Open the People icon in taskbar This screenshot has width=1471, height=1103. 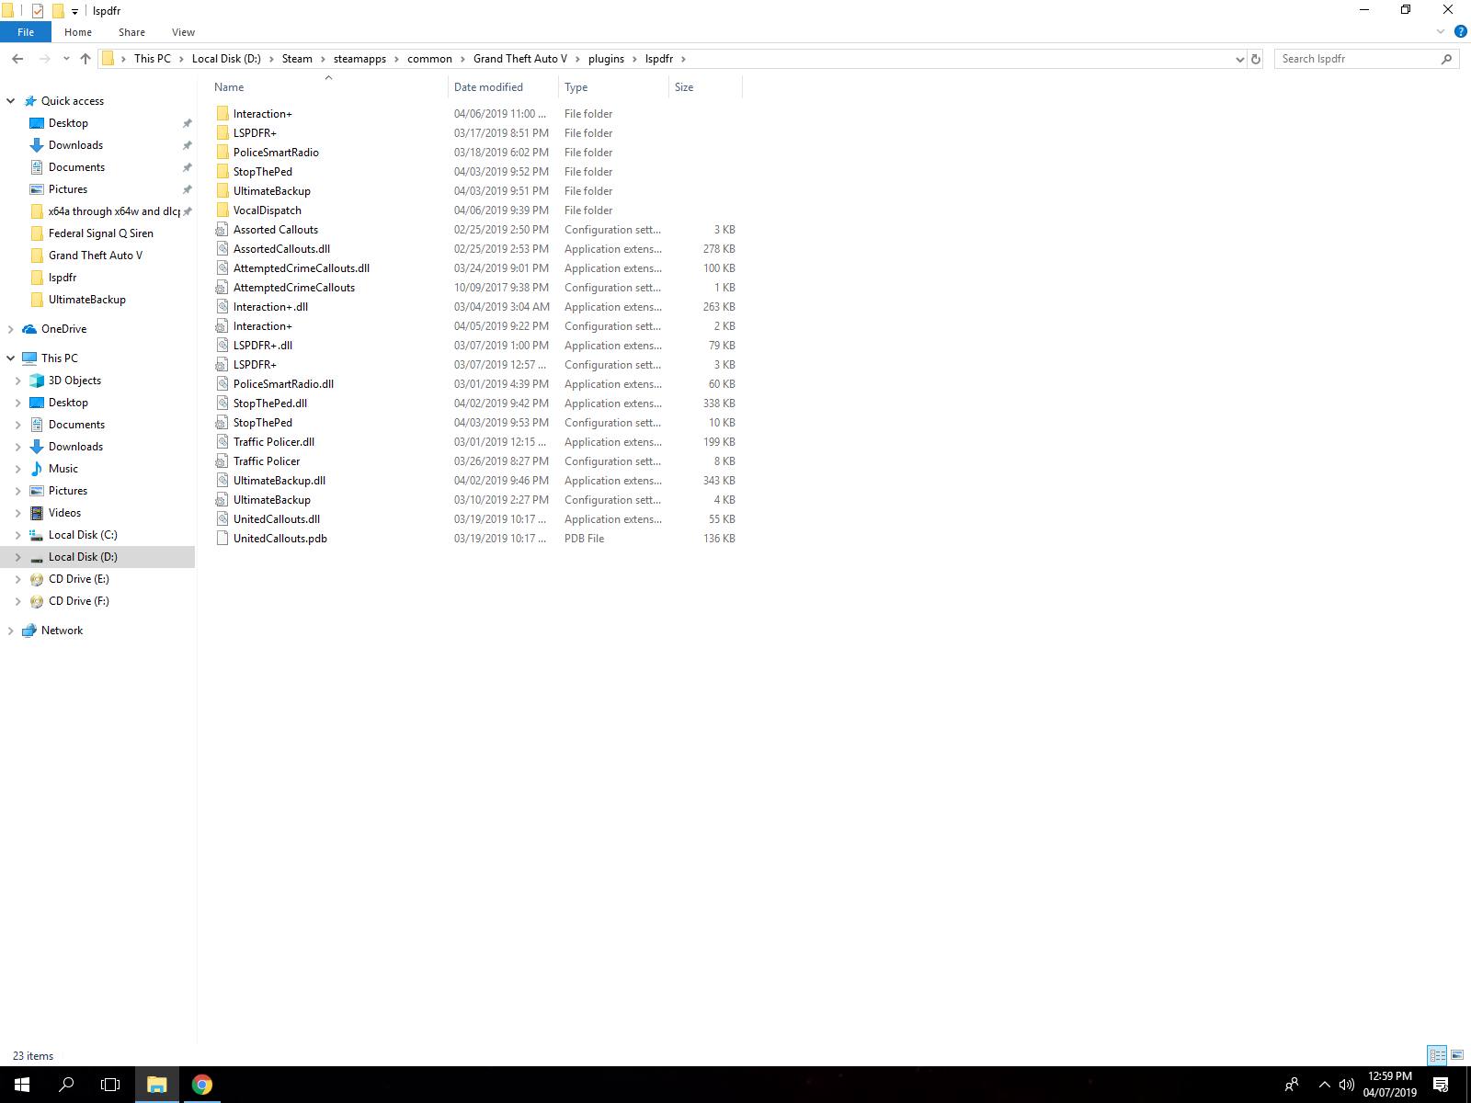click(x=1292, y=1085)
